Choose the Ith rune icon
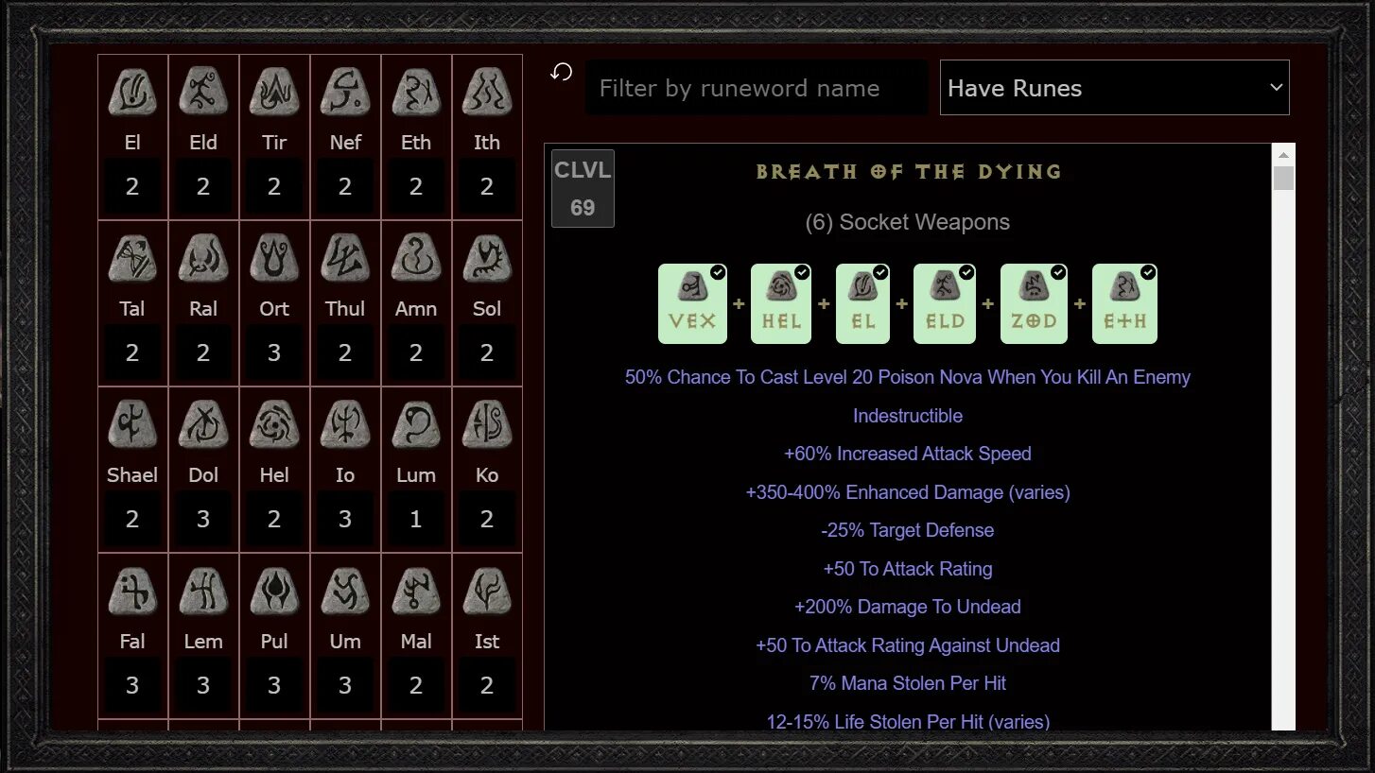Viewport: 1375px width, 773px height. coord(487,93)
